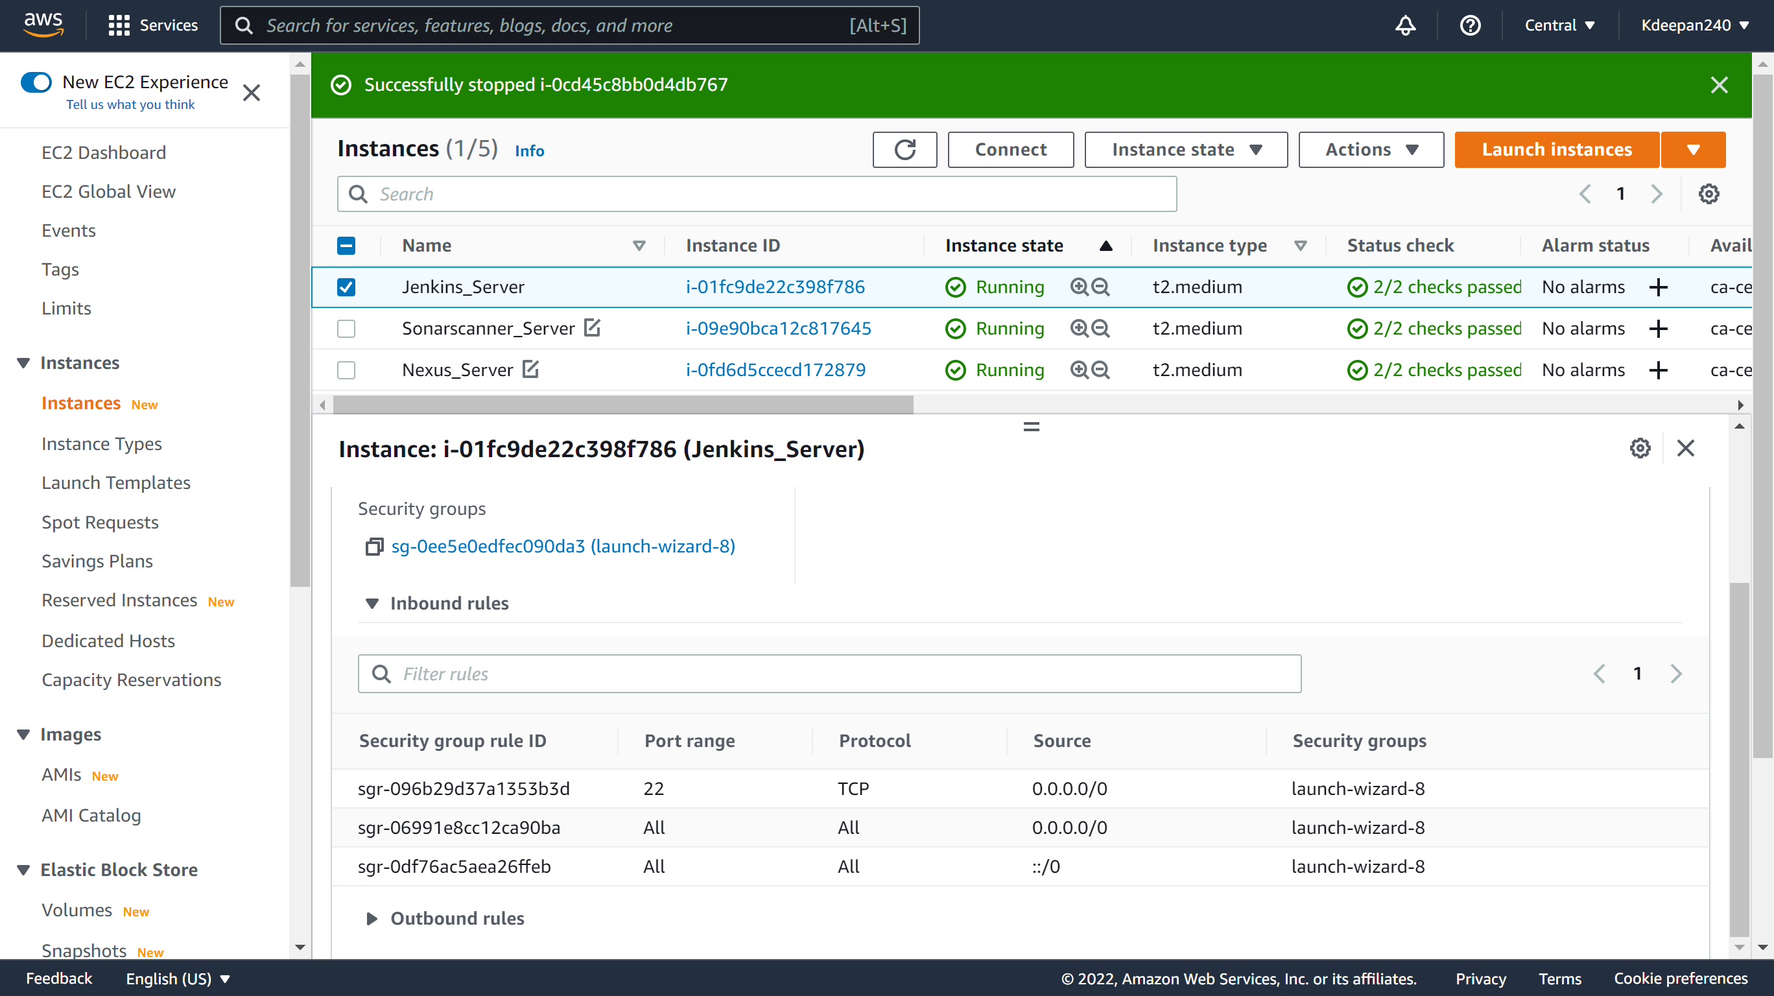Viewport: 1774px width, 996px height.
Task: Open the Launch instances split arrow
Action: coord(1694,150)
